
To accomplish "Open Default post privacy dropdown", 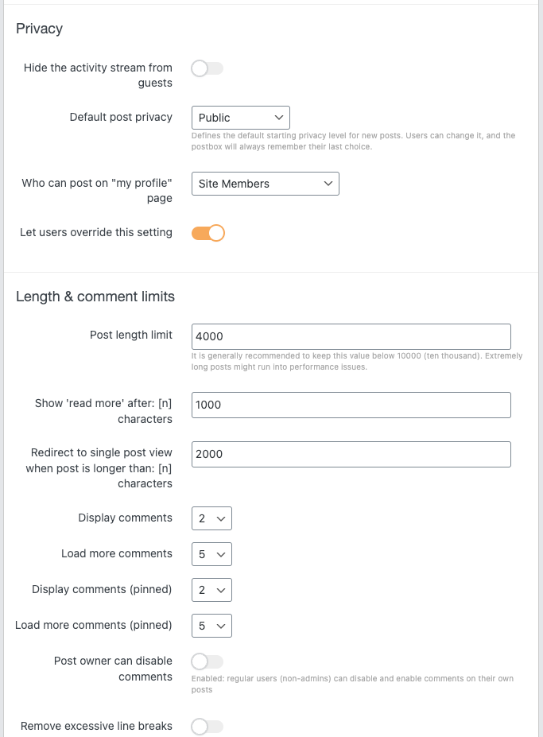I will coord(240,118).
